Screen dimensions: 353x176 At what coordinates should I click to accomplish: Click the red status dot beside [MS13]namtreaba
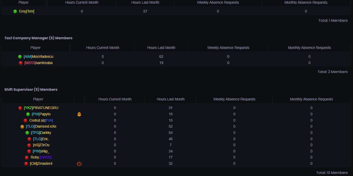click(21, 63)
